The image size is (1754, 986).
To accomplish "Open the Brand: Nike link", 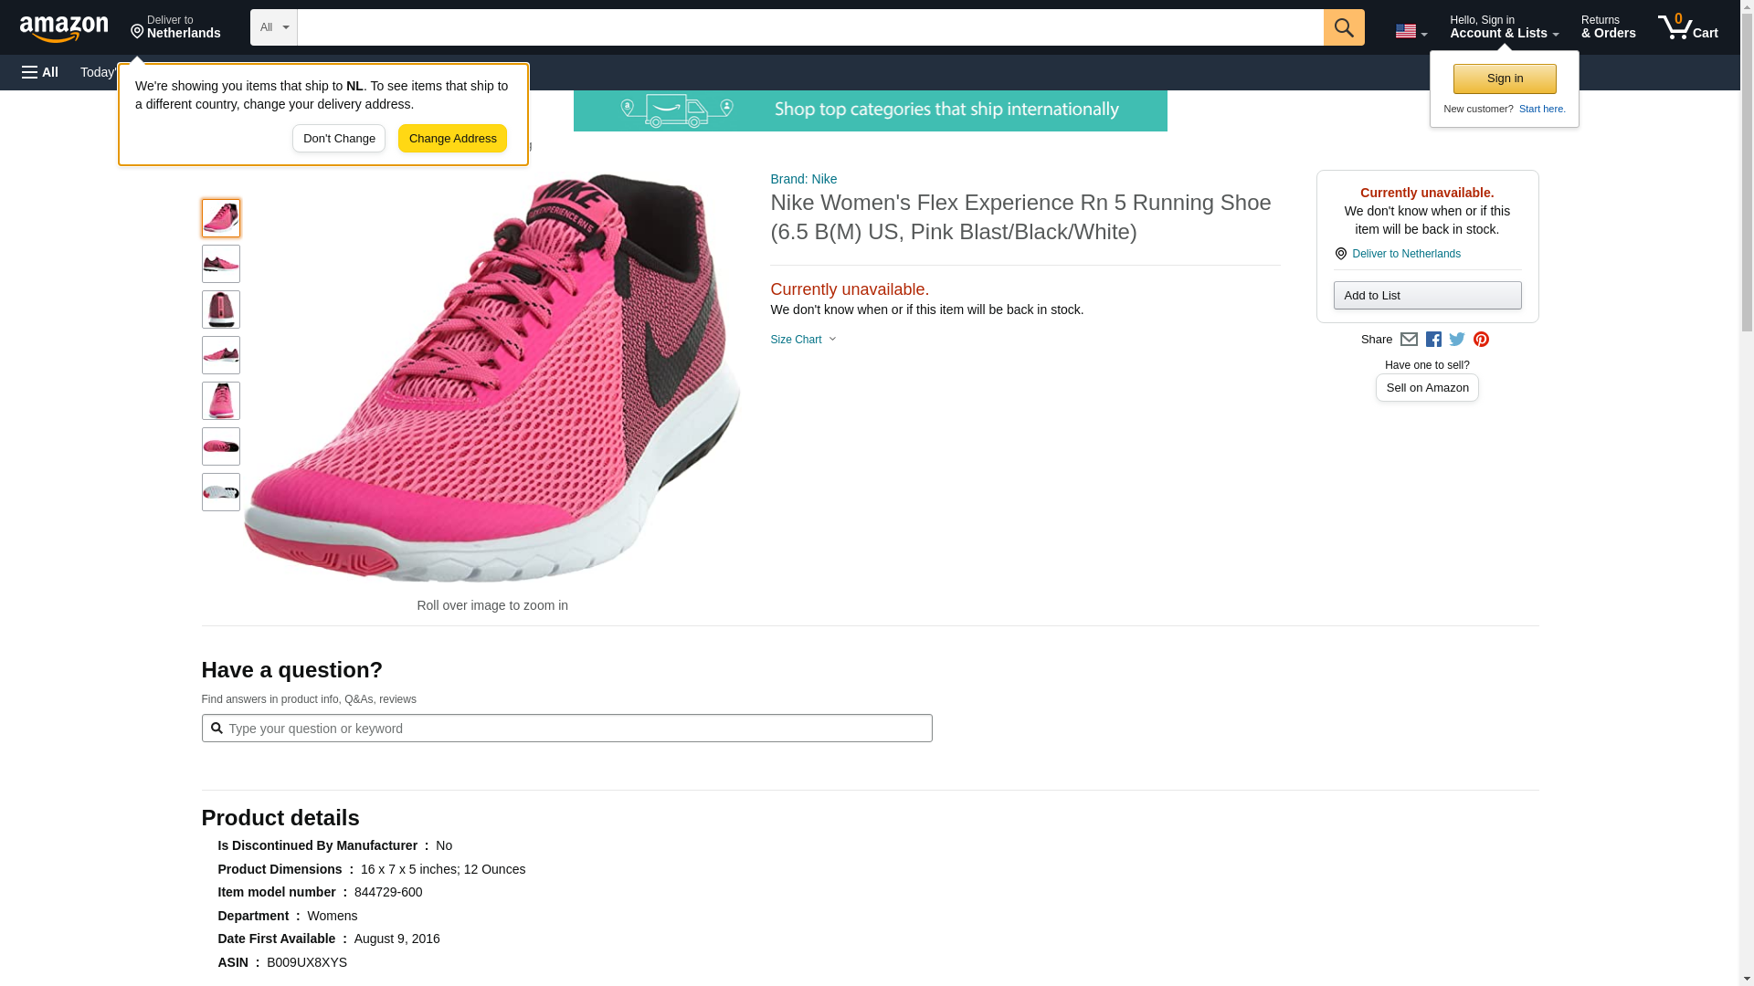I will 803,179.
